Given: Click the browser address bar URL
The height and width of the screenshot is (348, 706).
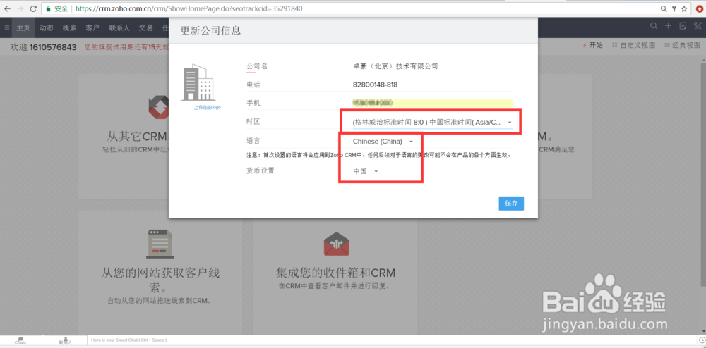Looking at the screenshot, I should (189, 8).
